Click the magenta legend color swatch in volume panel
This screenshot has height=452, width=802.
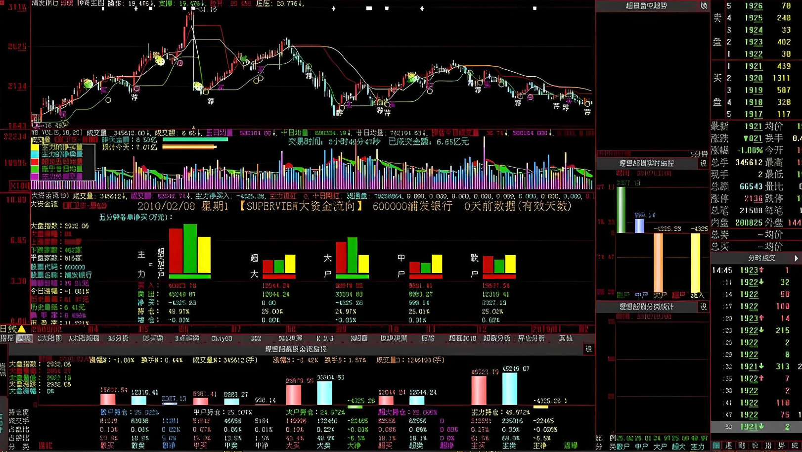click(35, 176)
